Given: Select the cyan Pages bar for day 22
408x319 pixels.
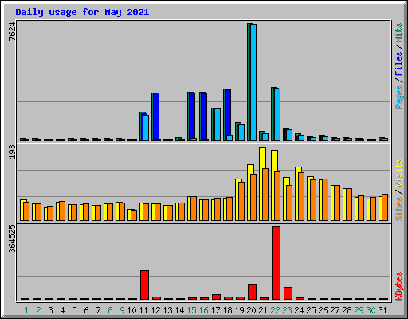Looking at the screenshot, I should click(277, 115).
